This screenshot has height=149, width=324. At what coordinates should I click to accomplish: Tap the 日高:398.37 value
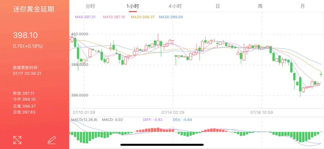click(x=24, y=106)
